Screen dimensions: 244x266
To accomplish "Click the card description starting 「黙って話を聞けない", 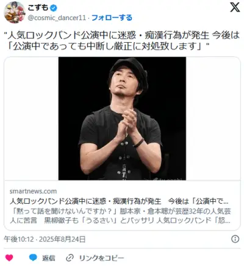I will [120, 211].
